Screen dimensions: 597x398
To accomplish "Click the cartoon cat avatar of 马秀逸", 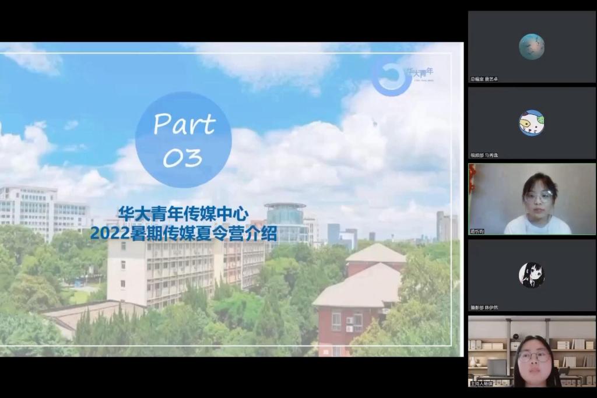I will [x=531, y=123].
